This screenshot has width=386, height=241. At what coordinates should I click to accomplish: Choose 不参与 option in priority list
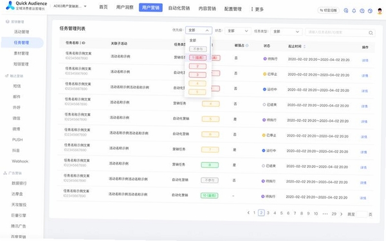point(198,49)
